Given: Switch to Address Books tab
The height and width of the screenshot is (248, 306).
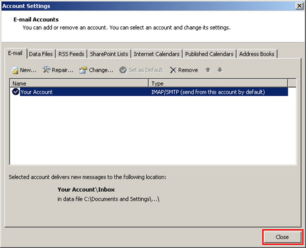Looking at the screenshot, I should click(257, 54).
